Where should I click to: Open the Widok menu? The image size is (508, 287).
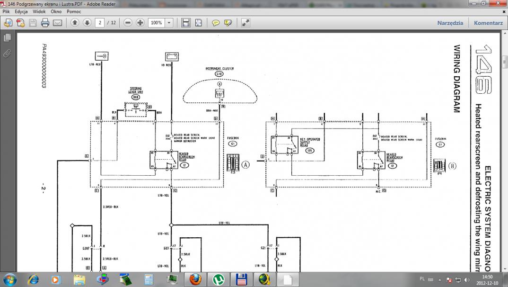pos(39,11)
